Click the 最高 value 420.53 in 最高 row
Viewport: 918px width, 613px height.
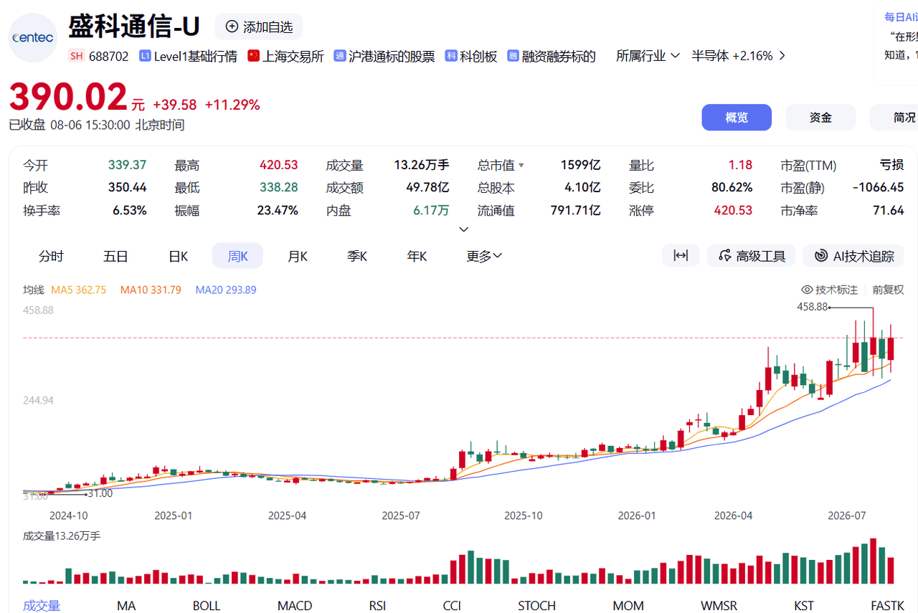click(279, 165)
